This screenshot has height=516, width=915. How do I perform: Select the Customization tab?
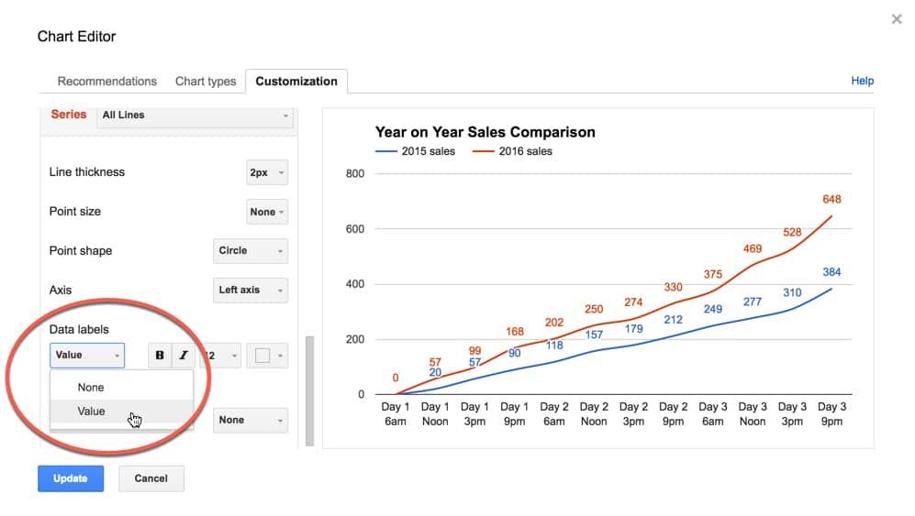[x=296, y=82]
